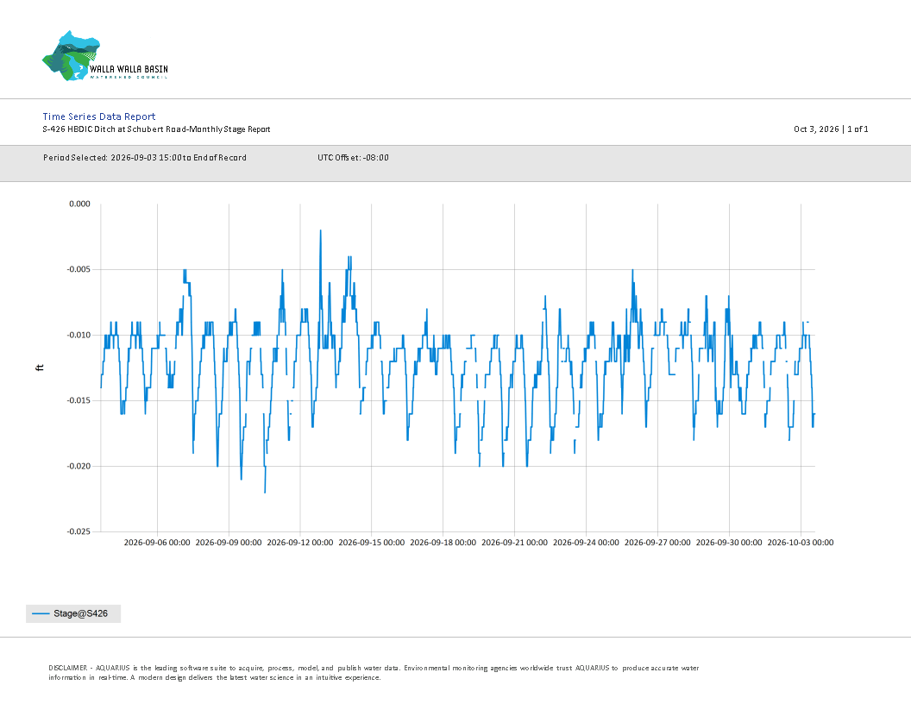Image resolution: width=911 pixels, height=704 pixels.
Task: Click the Walla Walla Basin Watershed Council logo
Action: point(105,56)
